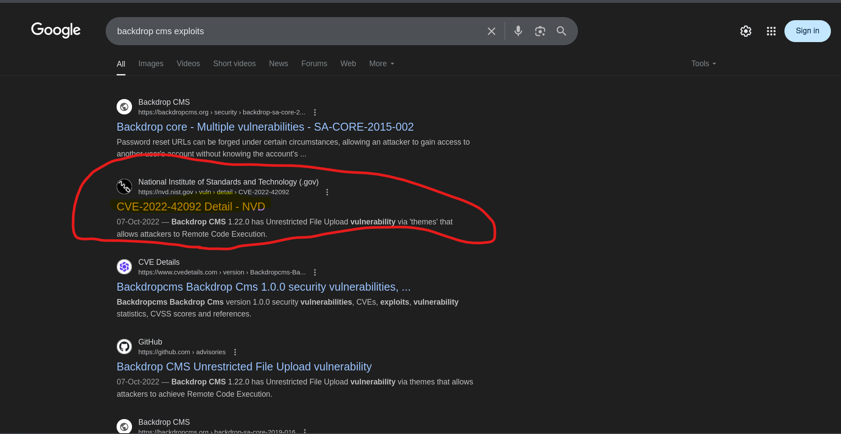Switch to the Web tab
The width and height of the screenshot is (841, 434).
coord(348,64)
